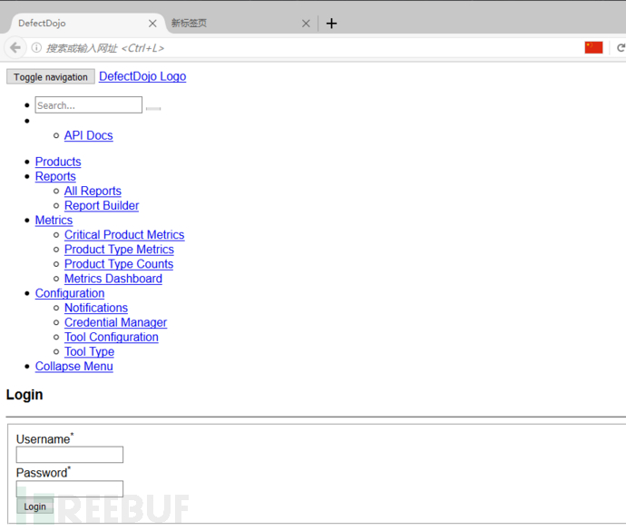
Task: Open the Credential Manager link
Action: 116,322
